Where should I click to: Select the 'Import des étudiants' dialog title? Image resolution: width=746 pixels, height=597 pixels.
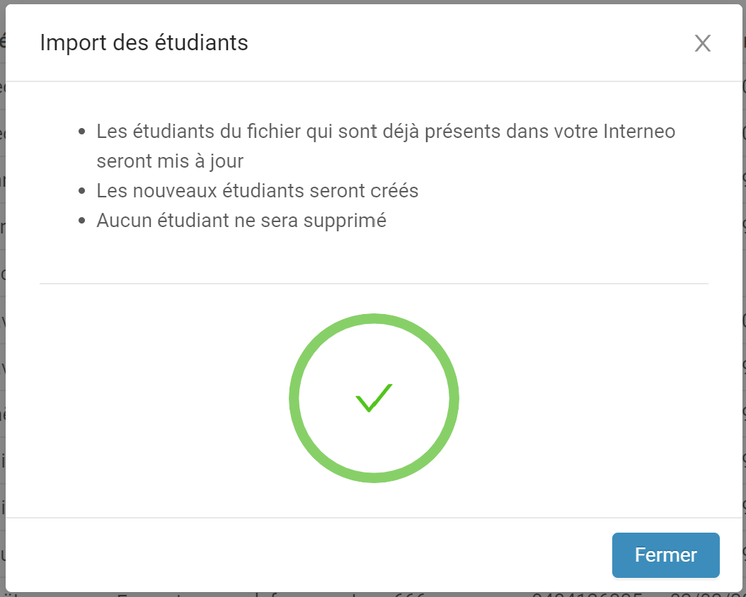click(x=144, y=42)
